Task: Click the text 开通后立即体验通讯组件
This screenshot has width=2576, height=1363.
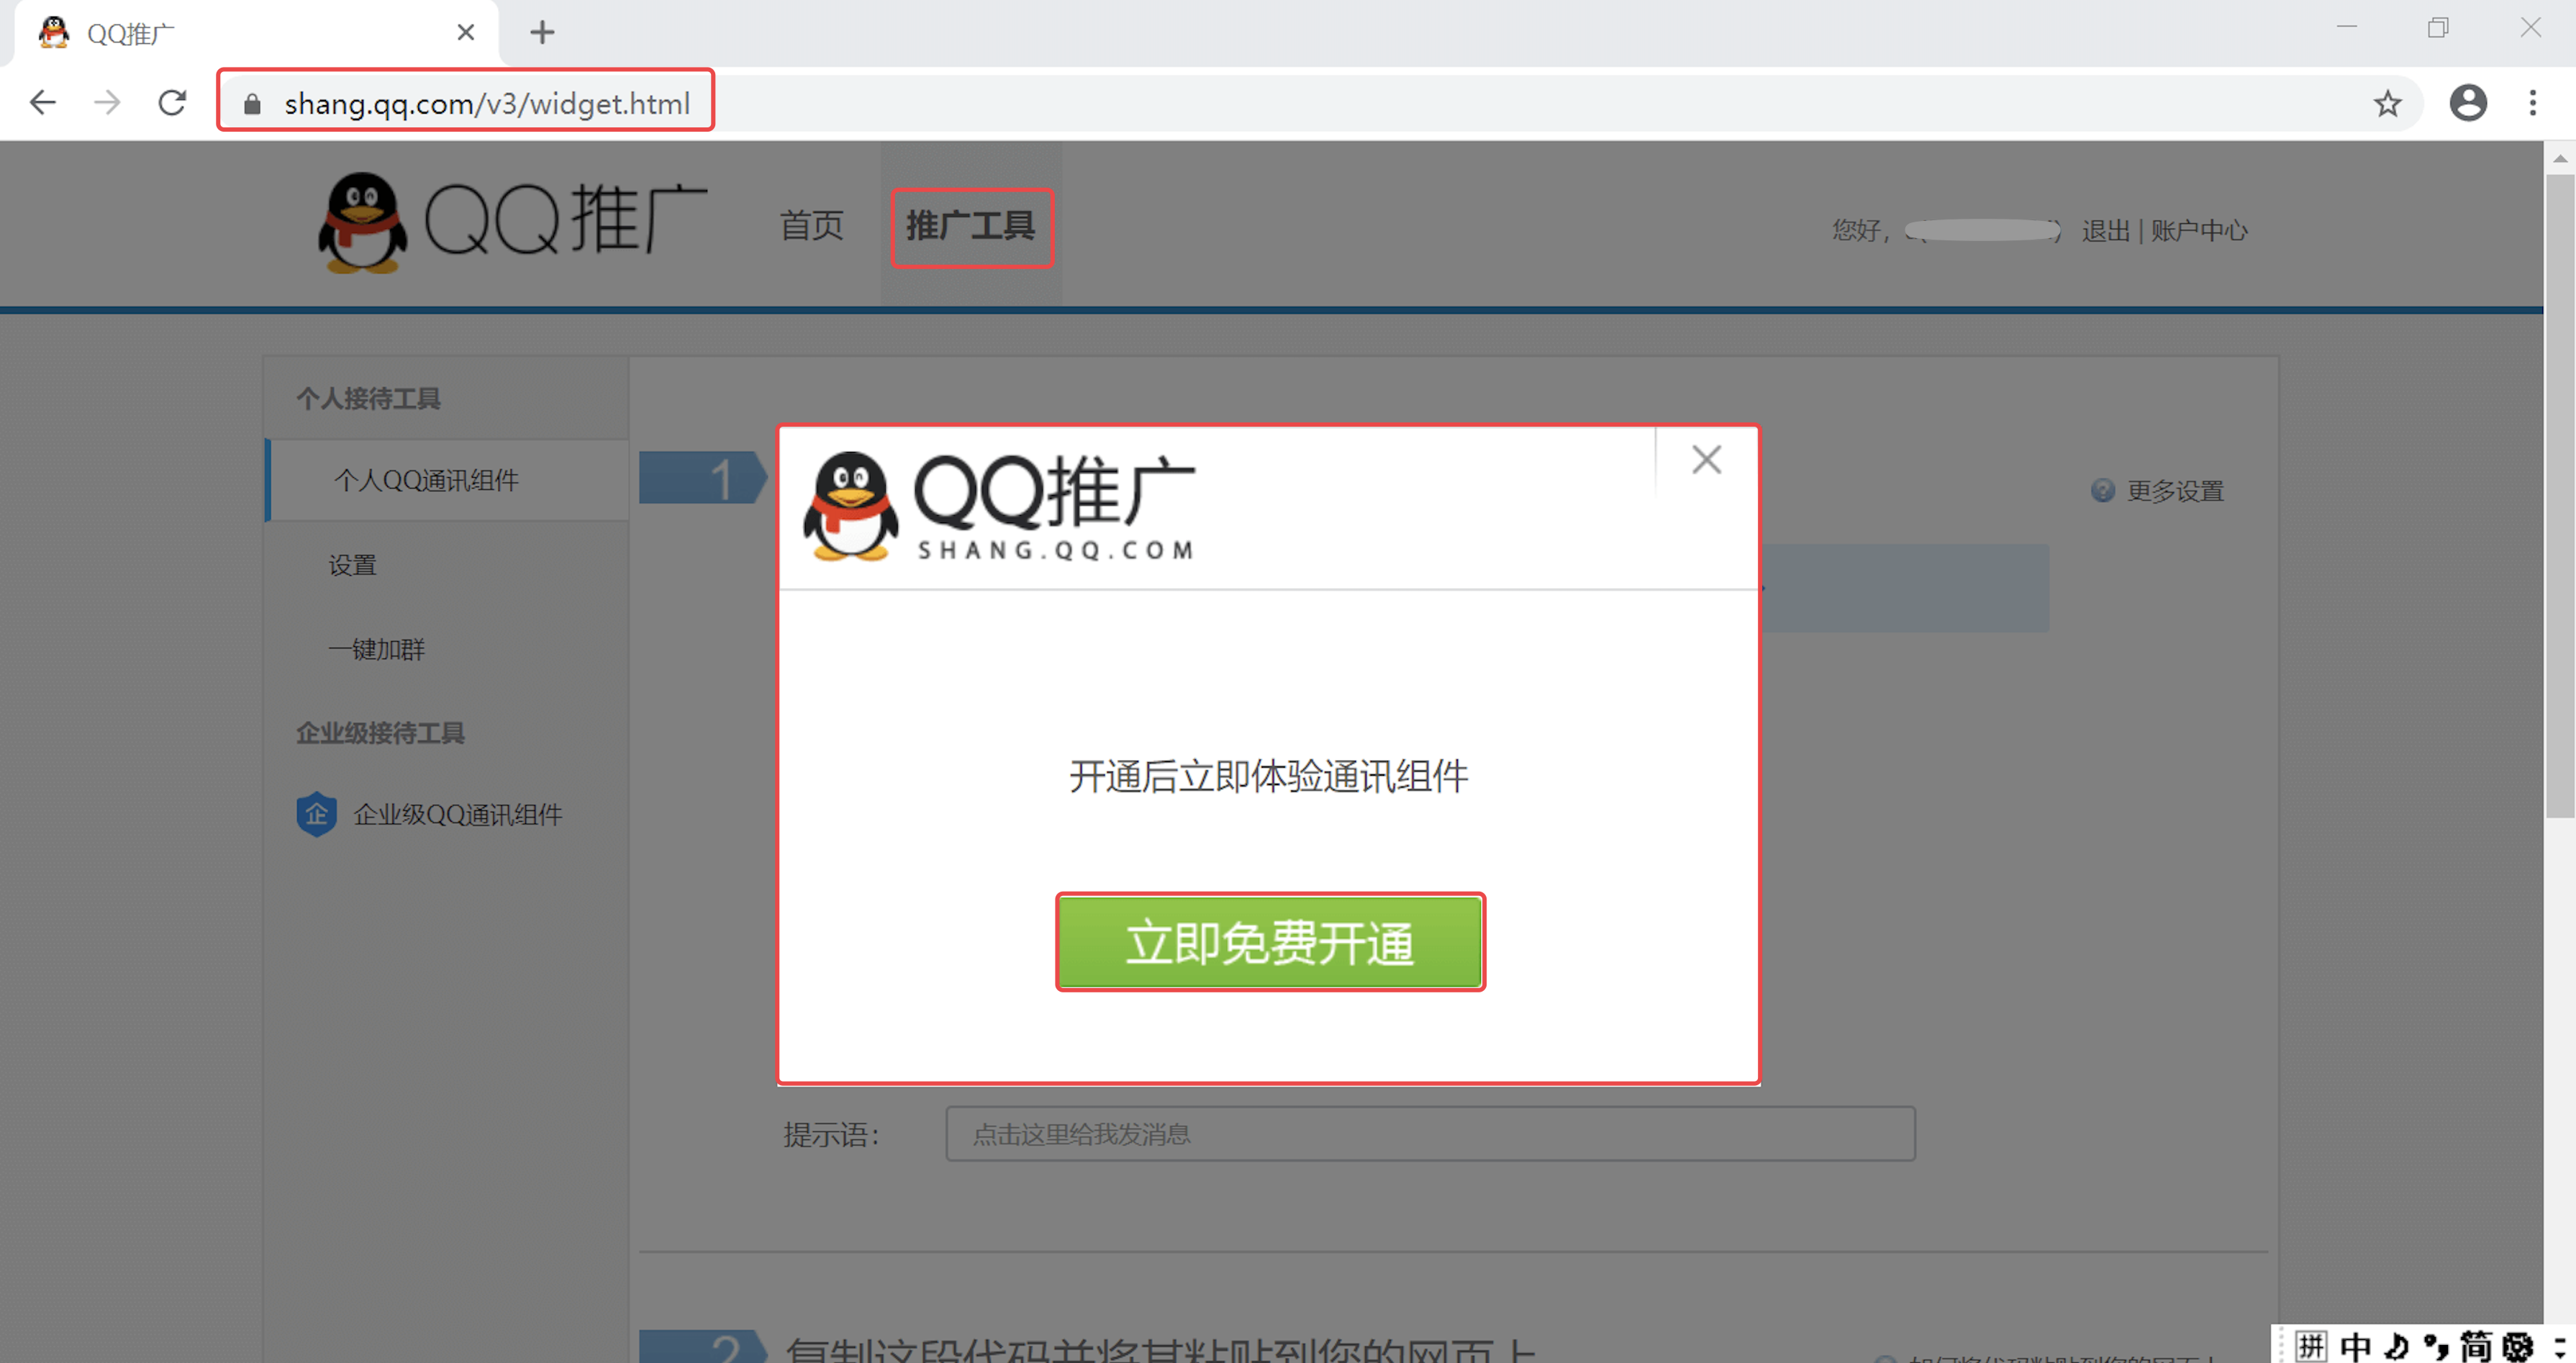Action: [1268, 776]
